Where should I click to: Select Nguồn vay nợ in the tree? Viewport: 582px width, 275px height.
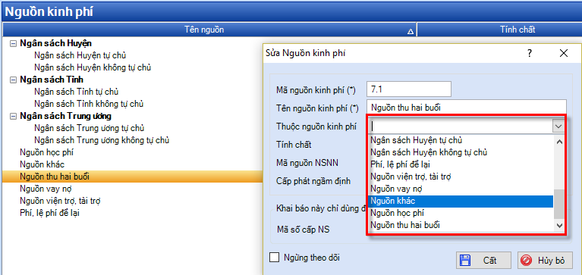click(x=40, y=189)
